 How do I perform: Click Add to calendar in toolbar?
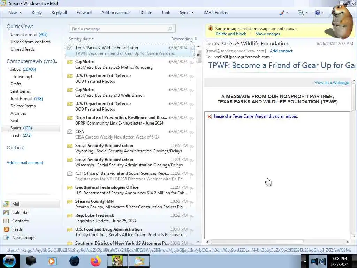tap(116, 13)
